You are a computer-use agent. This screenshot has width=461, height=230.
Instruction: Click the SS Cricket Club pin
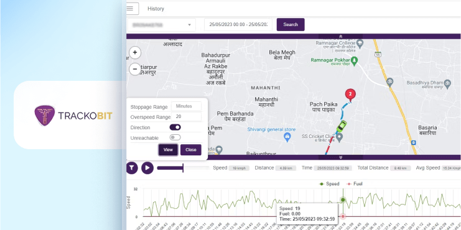click(x=340, y=137)
